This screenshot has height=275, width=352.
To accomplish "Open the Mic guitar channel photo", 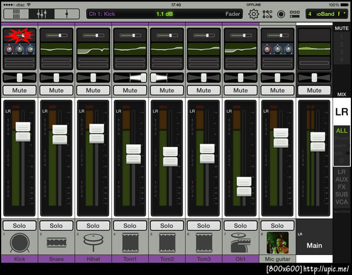I will tap(277, 243).
